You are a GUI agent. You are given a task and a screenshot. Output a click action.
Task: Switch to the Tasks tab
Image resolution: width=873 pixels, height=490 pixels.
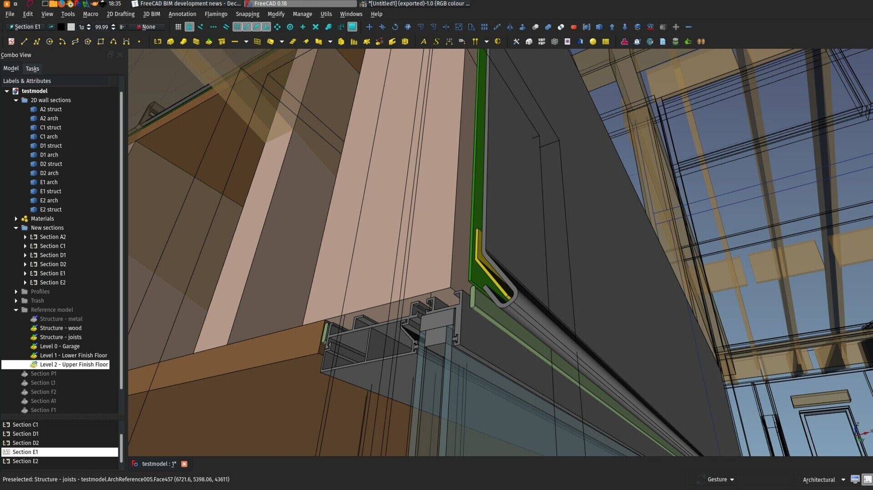point(32,68)
